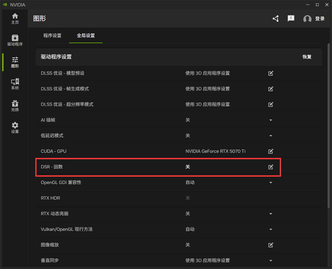Screen dimensions: 332x269
Task: Select the AI 插帧 row label
Action: 48,120
